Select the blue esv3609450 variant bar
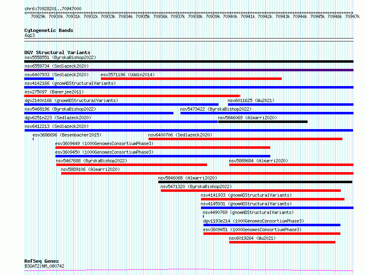The width and height of the screenshot is (365, 275). click(x=163, y=156)
